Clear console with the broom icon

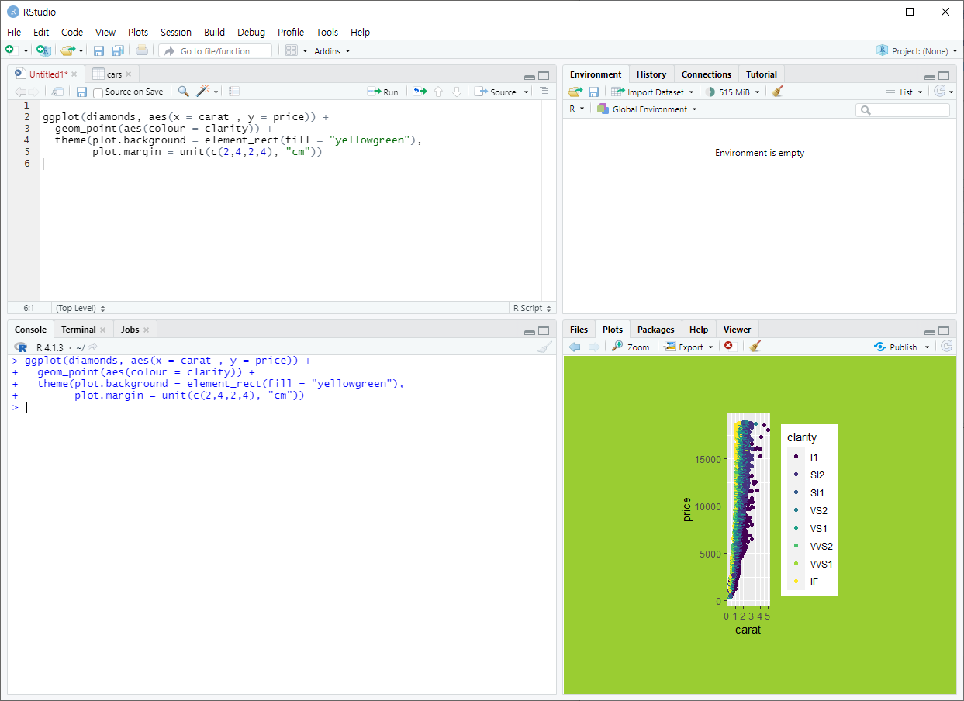[x=545, y=347]
